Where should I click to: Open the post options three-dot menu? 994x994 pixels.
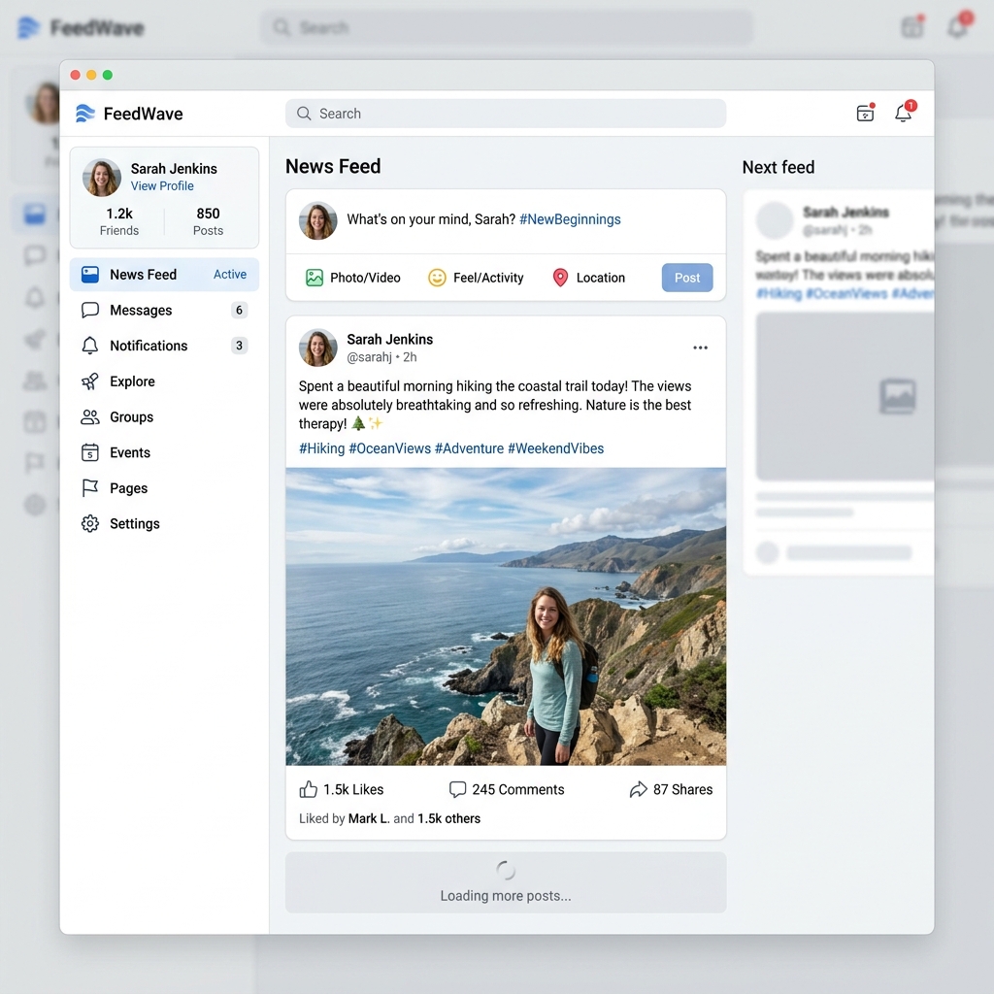click(701, 348)
